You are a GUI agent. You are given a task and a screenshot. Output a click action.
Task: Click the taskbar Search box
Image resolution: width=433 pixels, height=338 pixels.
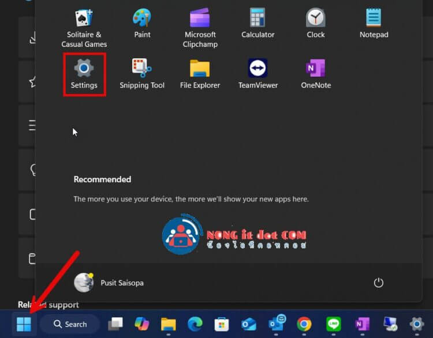[70, 324]
